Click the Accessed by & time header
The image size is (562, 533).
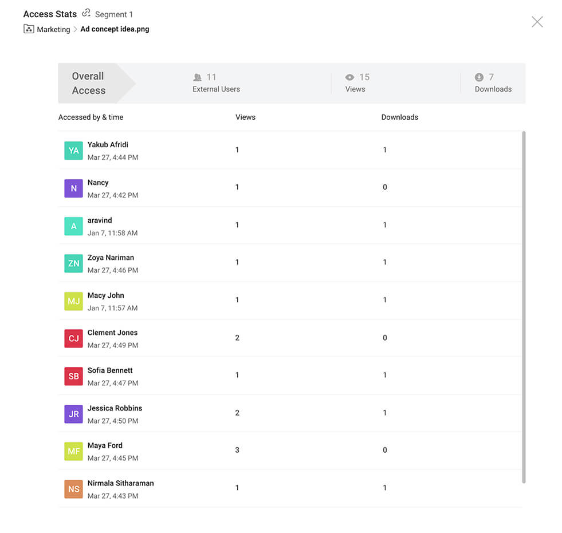[x=91, y=117]
